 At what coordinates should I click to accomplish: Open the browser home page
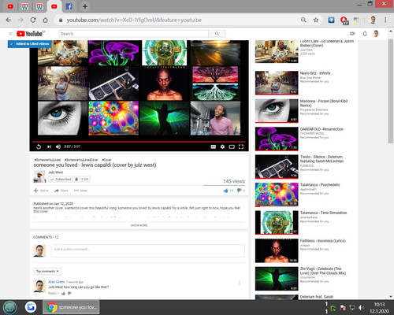tap(45, 20)
